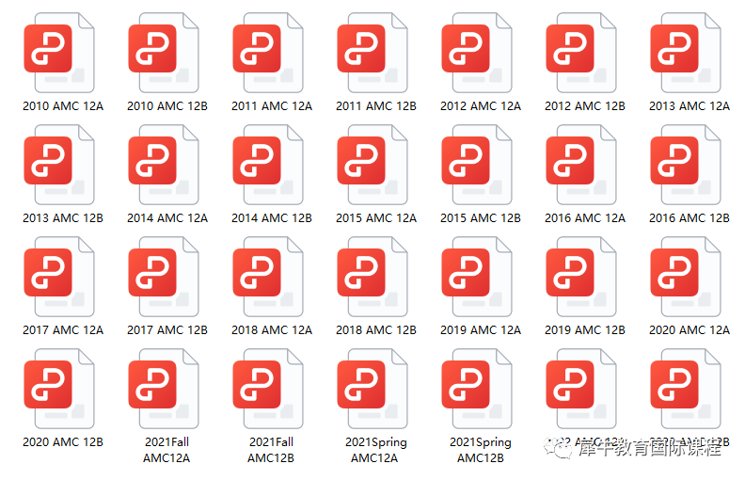The height and width of the screenshot is (480, 745).
Task: Click the 2019 AMC 12A file icon
Action: tap(476, 274)
